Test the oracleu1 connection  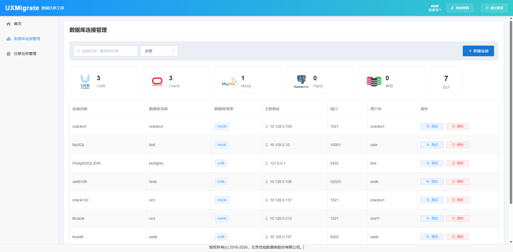[432, 126]
